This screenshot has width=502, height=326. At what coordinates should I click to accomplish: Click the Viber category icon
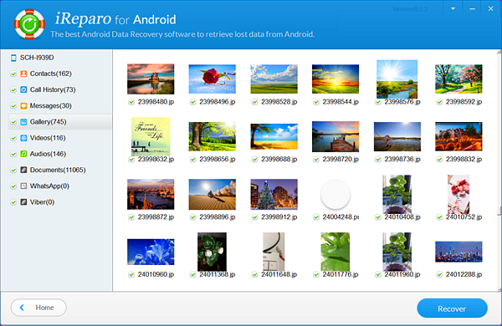tap(23, 202)
